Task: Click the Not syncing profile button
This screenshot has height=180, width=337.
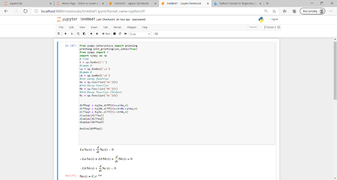Action: pos(313,11)
